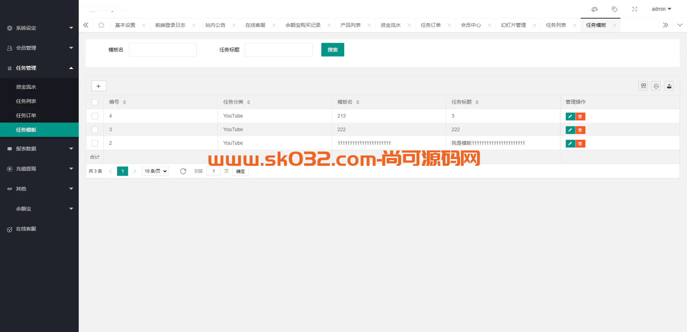Go to next page arrow

135,171
